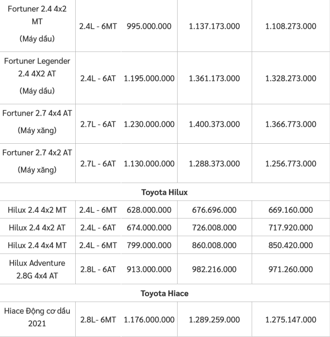Click the Toyota Hilux section header
Screen dimensions: 330x337
pos(164,192)
